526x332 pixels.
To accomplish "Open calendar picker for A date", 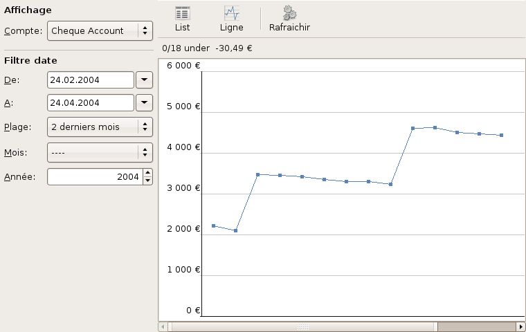I will coord(144,103).
